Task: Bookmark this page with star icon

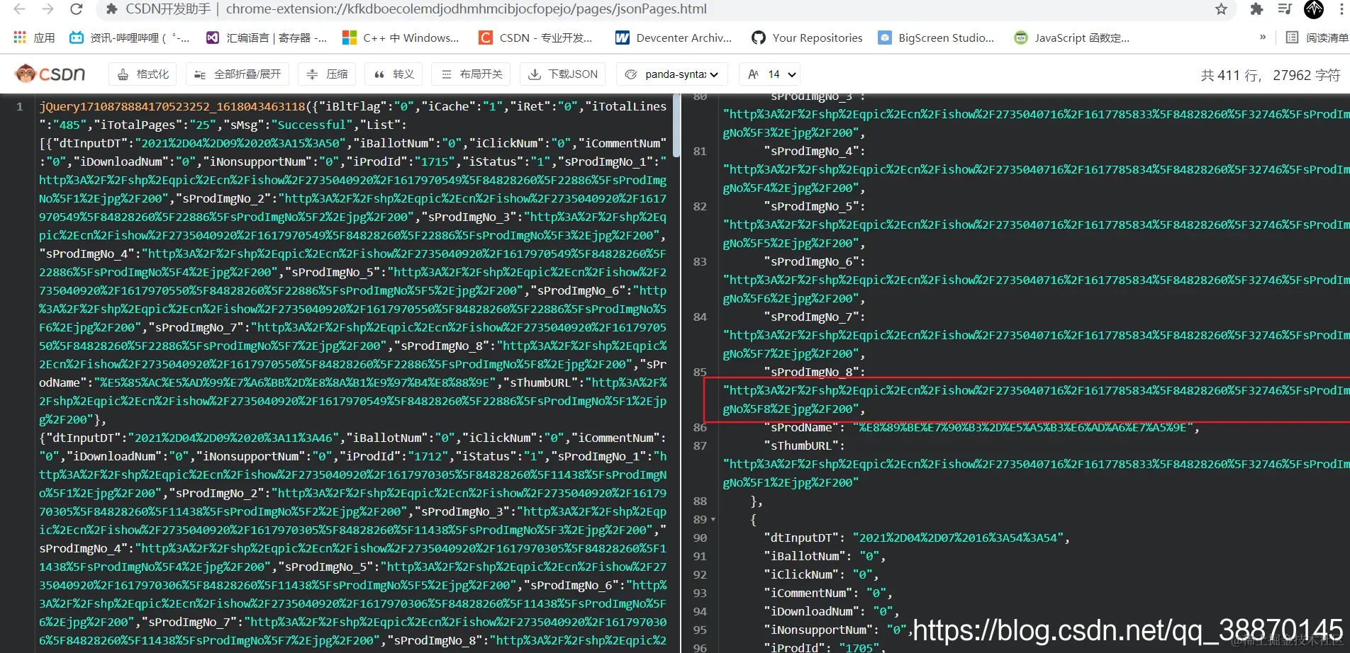Action: tap(1221, 9)
